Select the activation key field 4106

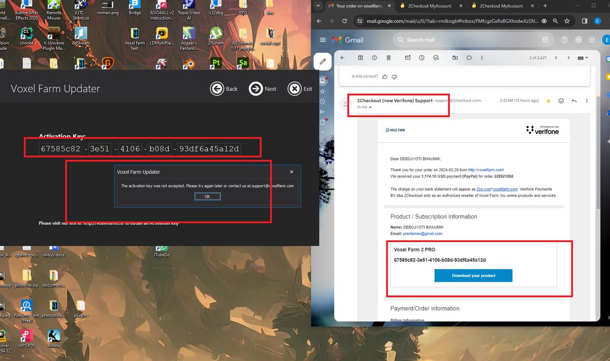130,149
